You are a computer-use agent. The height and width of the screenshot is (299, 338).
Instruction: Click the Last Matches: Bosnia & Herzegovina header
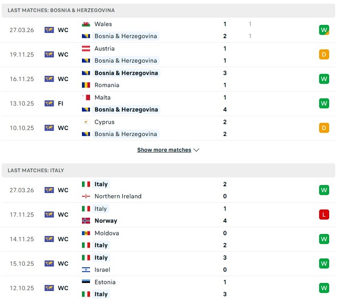61,10
